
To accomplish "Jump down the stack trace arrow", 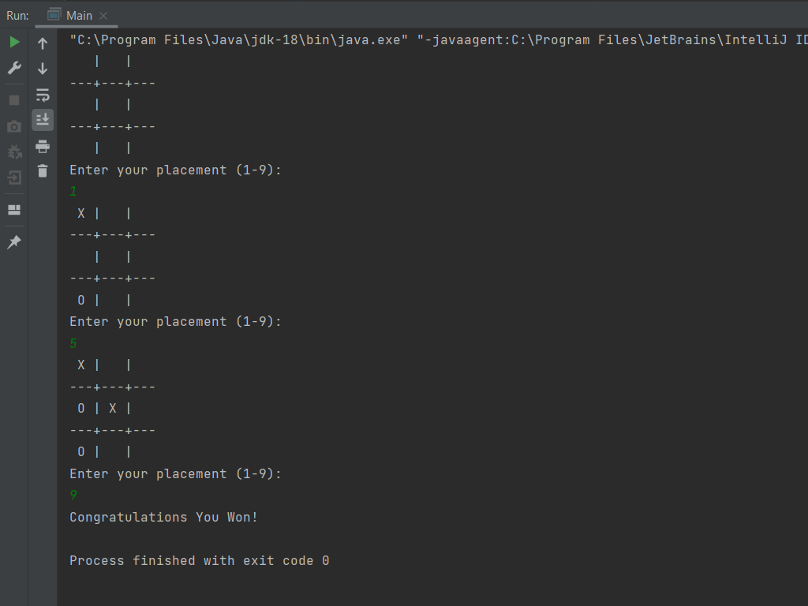I will coord(43,69).
